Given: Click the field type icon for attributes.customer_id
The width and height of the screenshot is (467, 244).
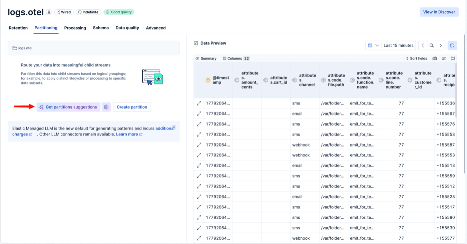Looking at the screenshot, I should pos(410,80).
